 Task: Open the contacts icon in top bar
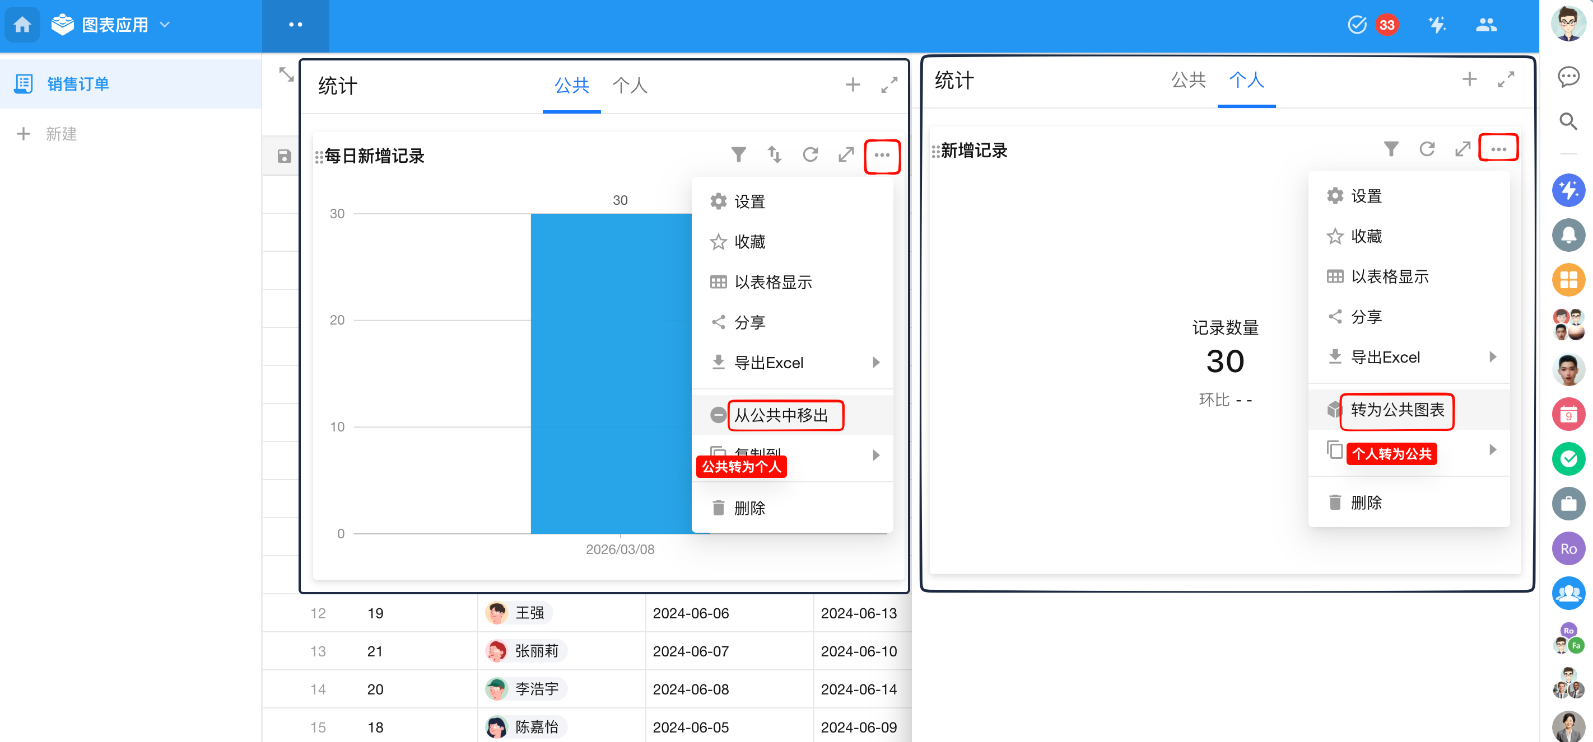point(1485,25)
